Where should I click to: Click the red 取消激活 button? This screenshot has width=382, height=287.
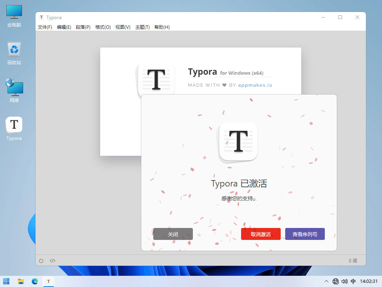pos(261,234)
